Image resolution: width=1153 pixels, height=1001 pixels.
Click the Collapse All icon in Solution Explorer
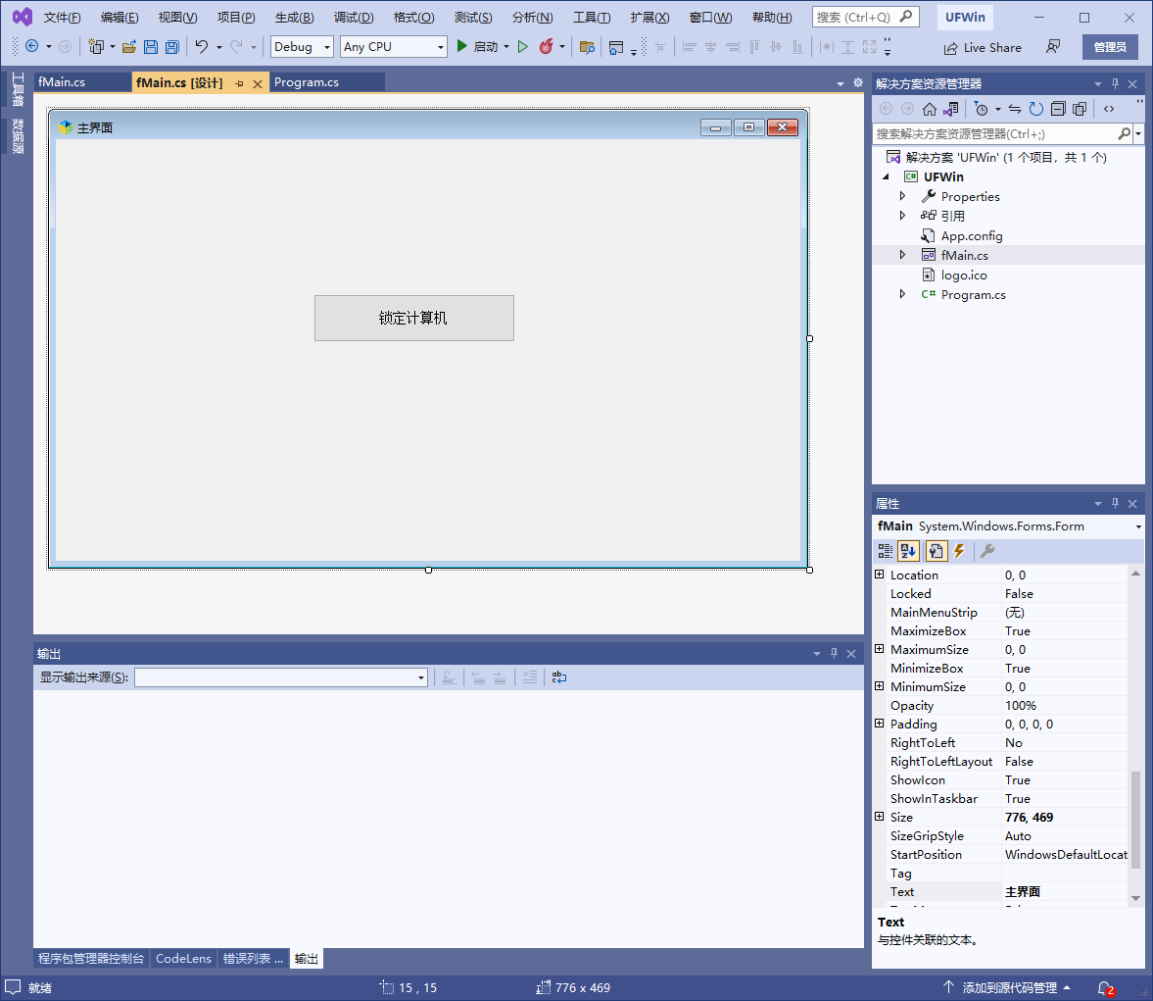1057,109
